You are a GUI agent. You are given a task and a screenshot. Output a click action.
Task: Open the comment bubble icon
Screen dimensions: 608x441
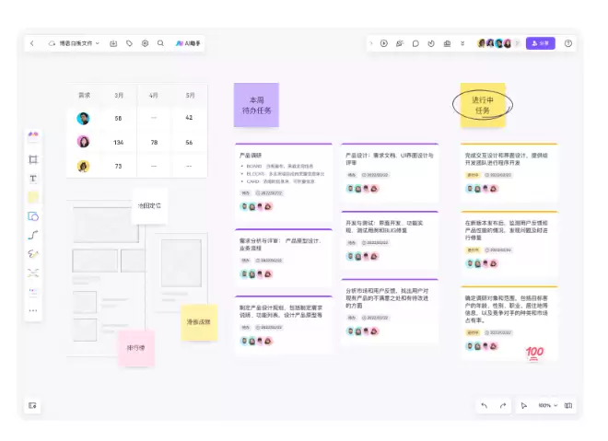tap(415, 43)
